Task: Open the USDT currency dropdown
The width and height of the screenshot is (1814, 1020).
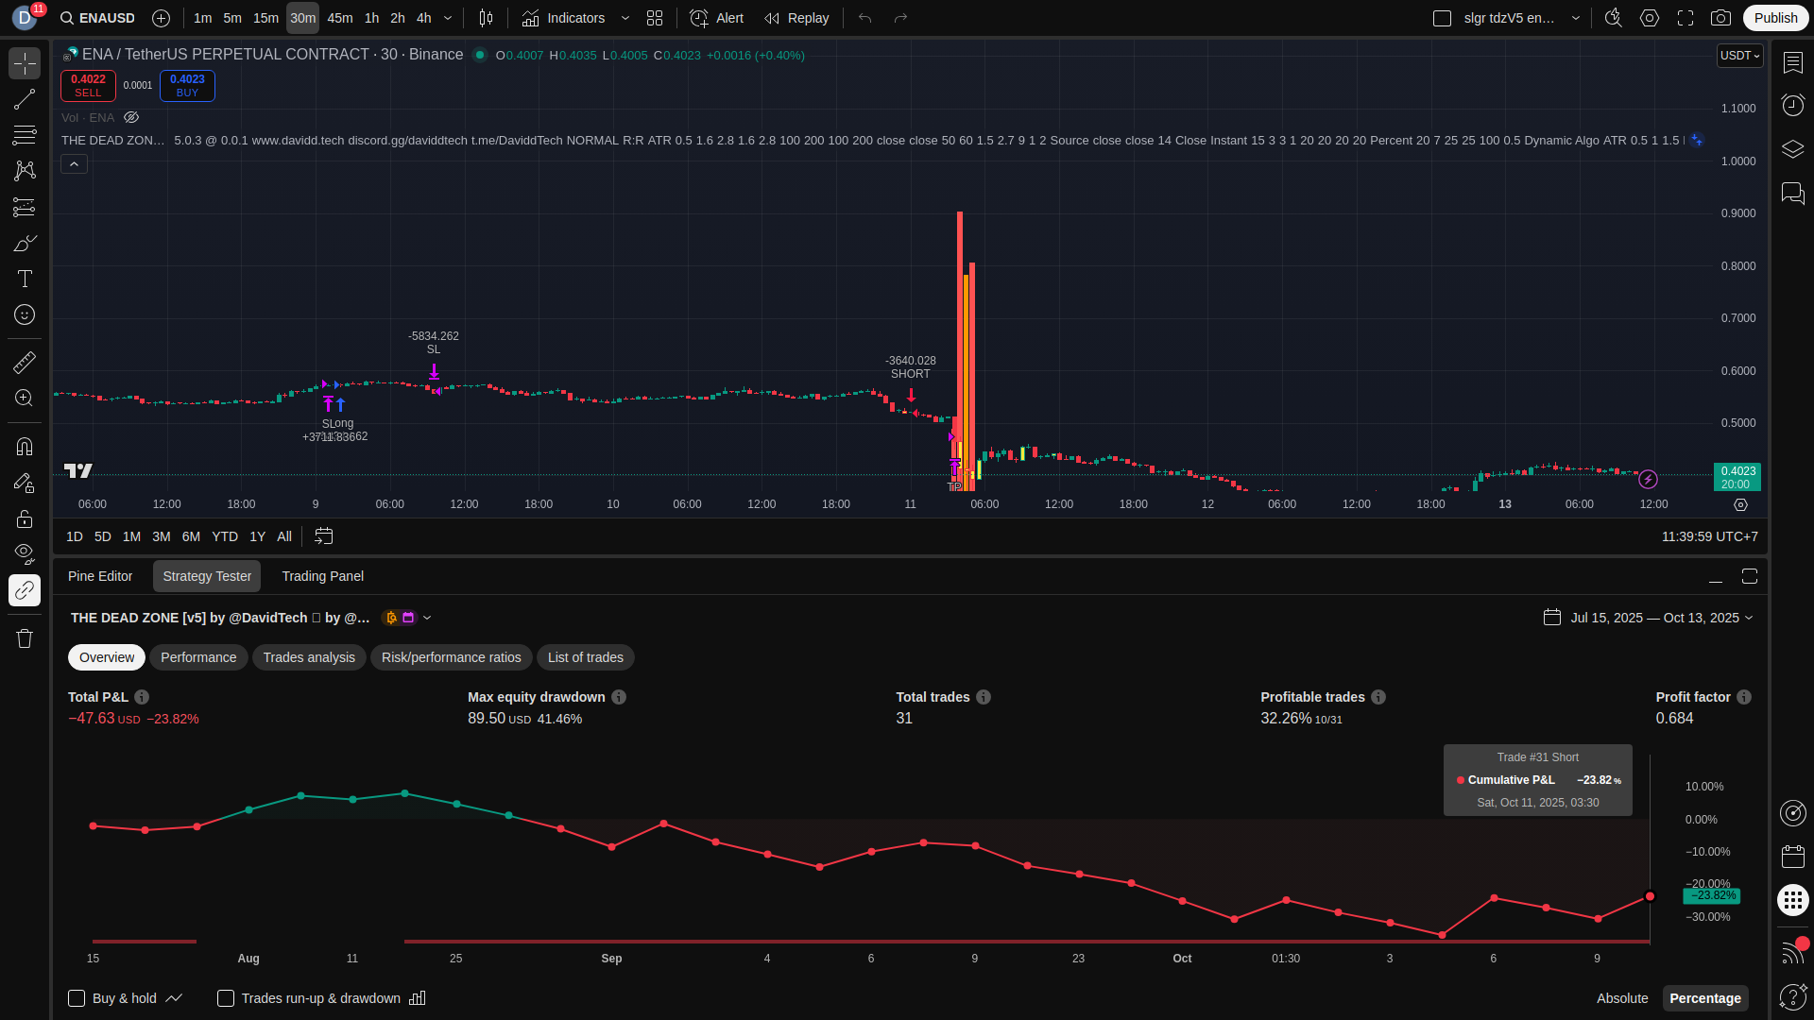Action: pos(1739,56)
